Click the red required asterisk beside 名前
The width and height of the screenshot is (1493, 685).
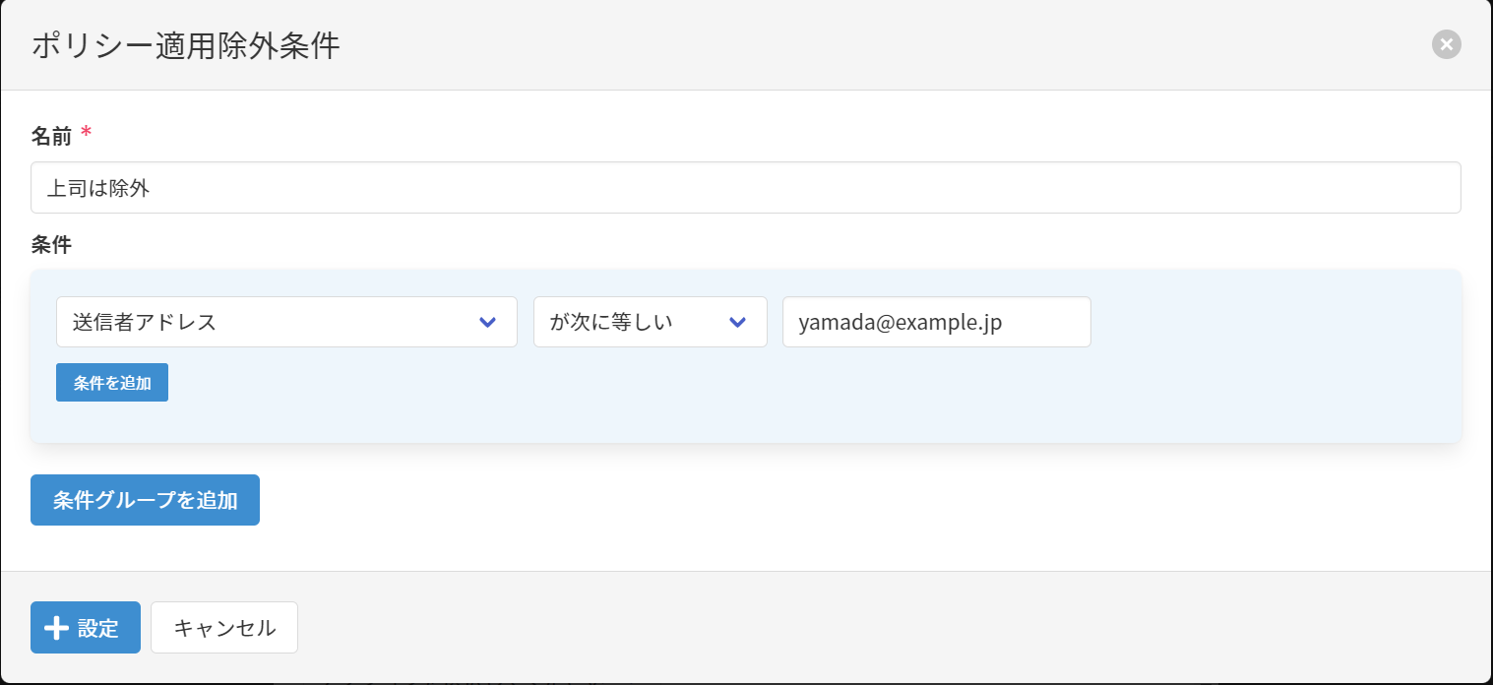[87, 134]
